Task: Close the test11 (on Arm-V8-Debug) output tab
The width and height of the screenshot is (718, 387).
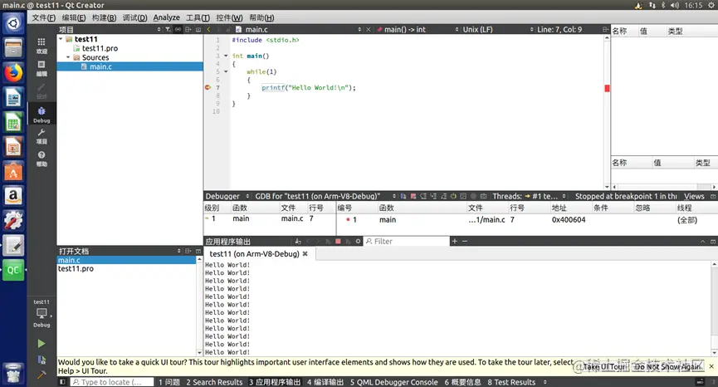Action: (305, 254)
